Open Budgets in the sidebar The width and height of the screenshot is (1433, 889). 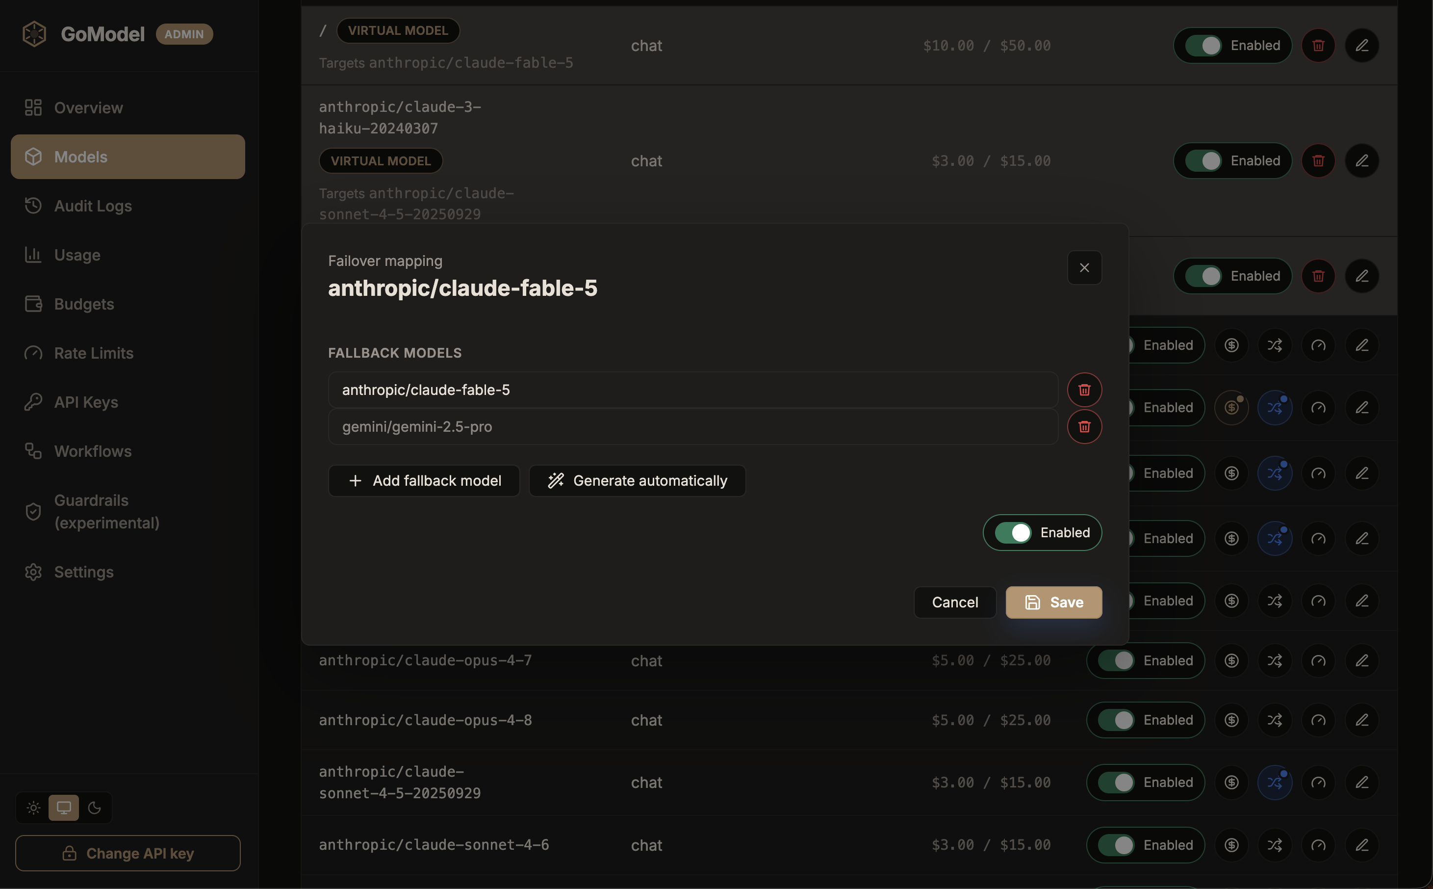tap(128, 304)
